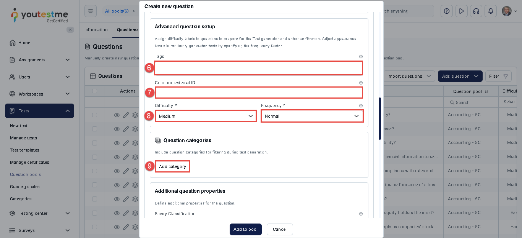Click the hamburger menu icon in top bar
Image resolution: width=522 pixels, height=238 pixels.
[91, 11]
